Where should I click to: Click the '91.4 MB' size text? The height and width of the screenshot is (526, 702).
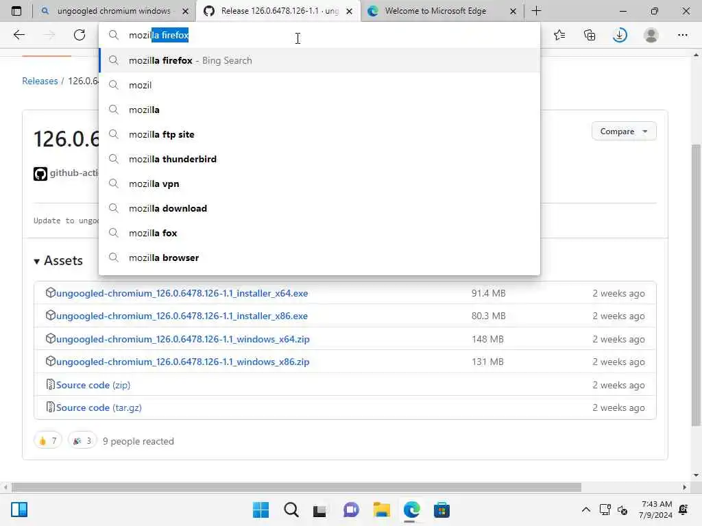[488, 293]
